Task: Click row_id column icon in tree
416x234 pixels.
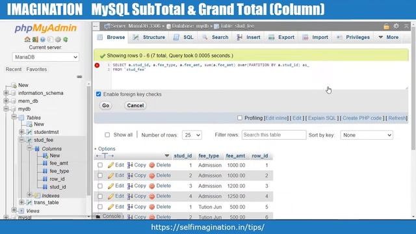Action: [x=45, y=179]
